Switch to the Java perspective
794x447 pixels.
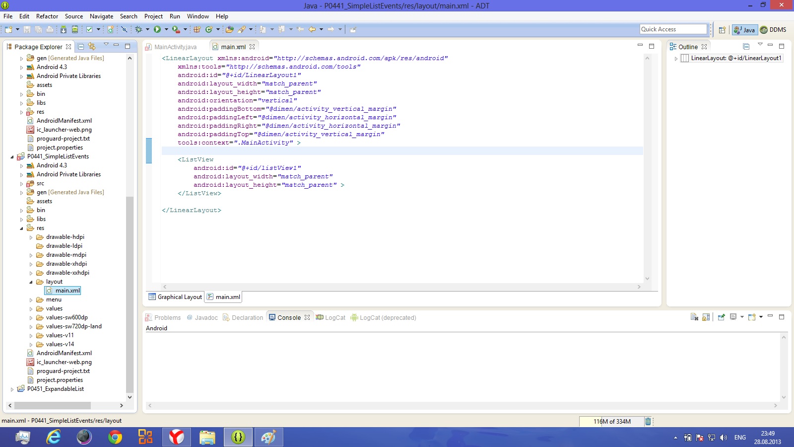(745, 30)
